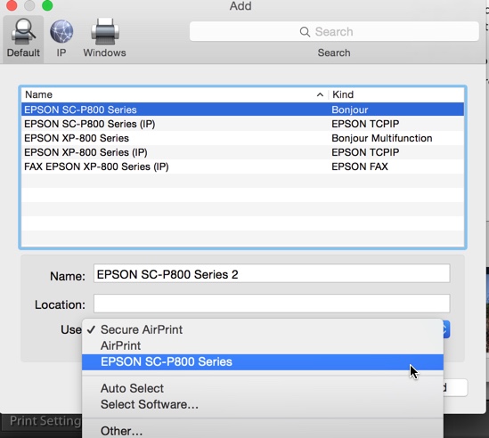Click Print Settings label in background window
Viewport: 489px width, 438px height.
pyautogui.click(x=45, y=421)
